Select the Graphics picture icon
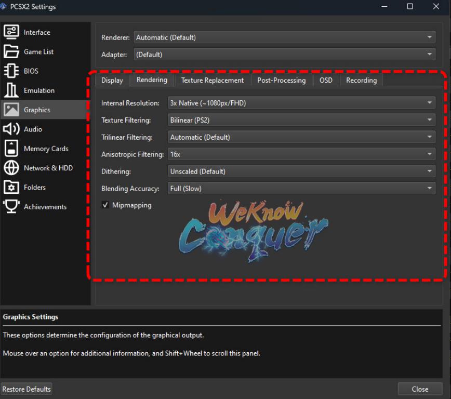Screen dimensions: 451x399 [11, 110]
